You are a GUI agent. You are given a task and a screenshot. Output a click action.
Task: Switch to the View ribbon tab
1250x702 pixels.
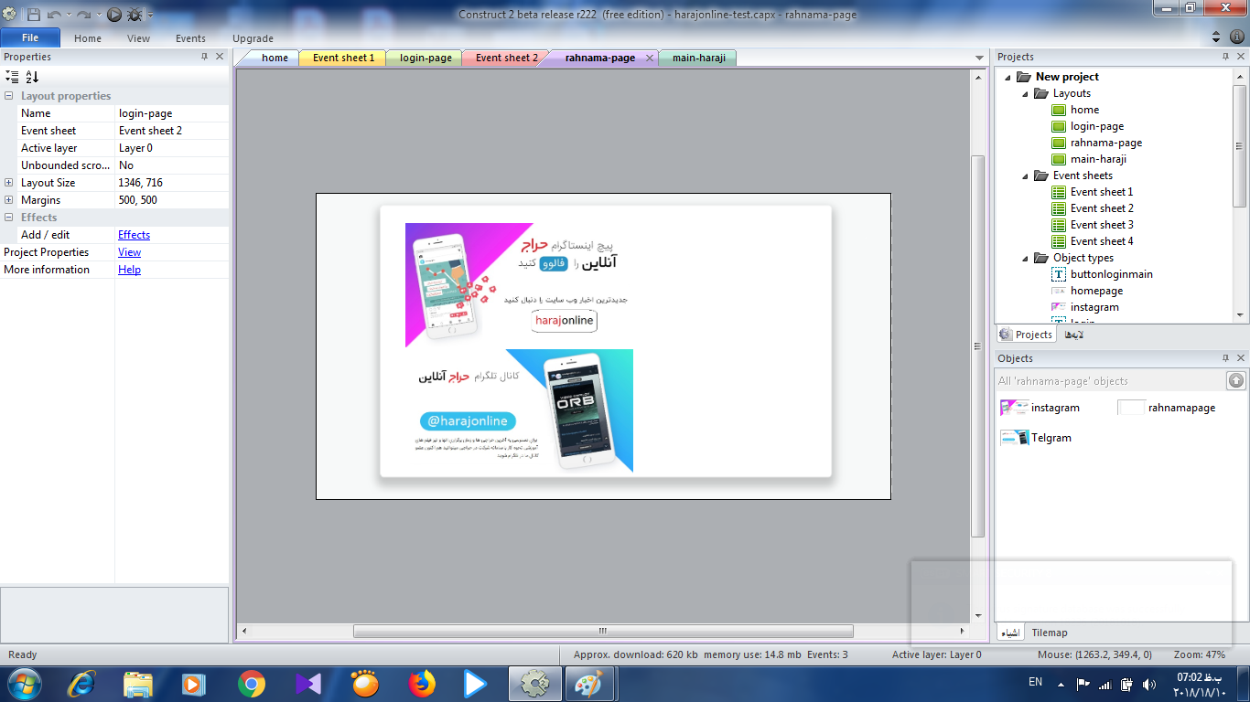(x=139, y=38)
